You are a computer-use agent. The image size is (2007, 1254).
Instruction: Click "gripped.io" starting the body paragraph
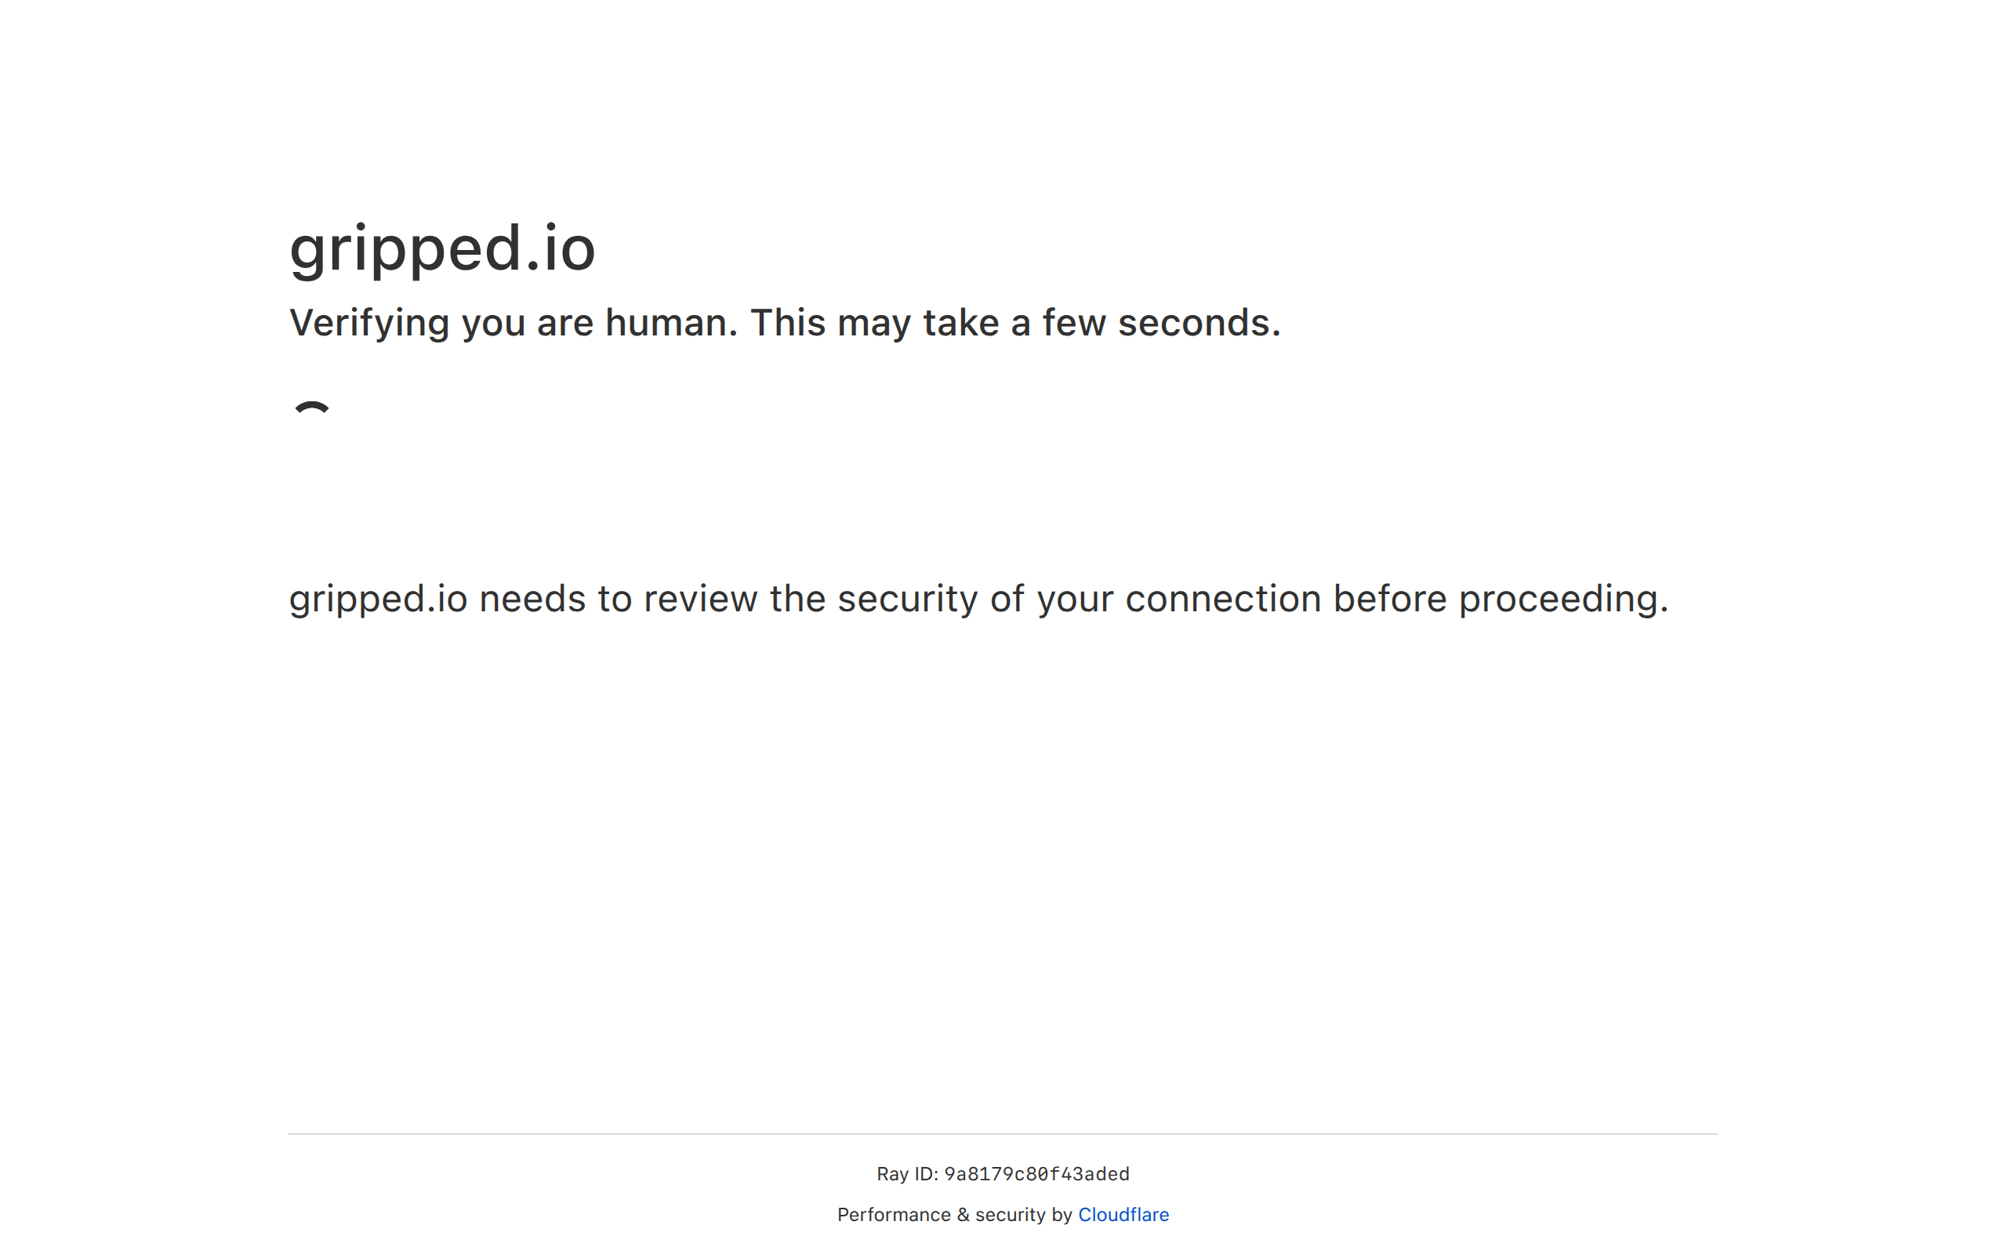click(378, 599)
